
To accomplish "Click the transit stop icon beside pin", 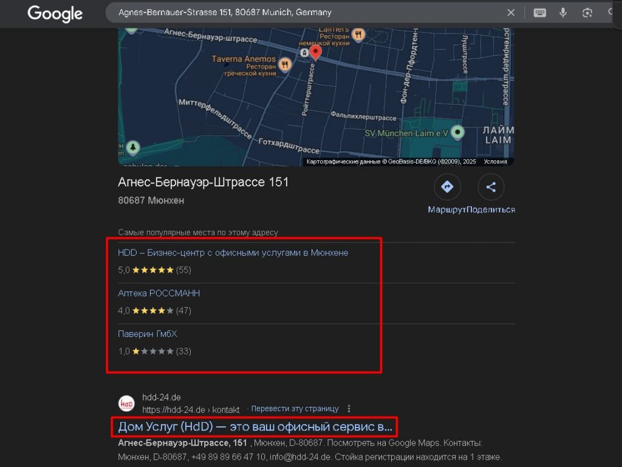I will click(304, 53).
